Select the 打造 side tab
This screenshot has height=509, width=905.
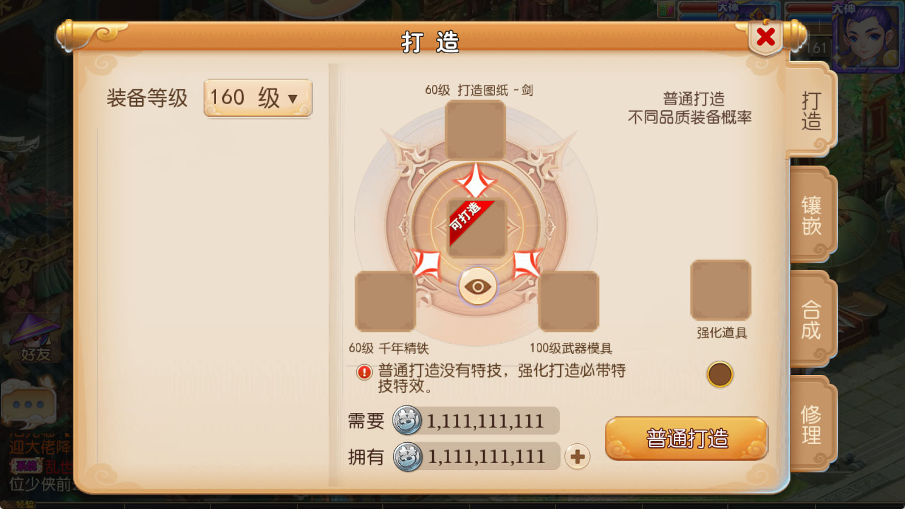811,111
